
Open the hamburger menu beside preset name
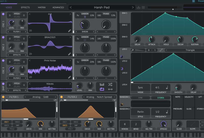143,7
